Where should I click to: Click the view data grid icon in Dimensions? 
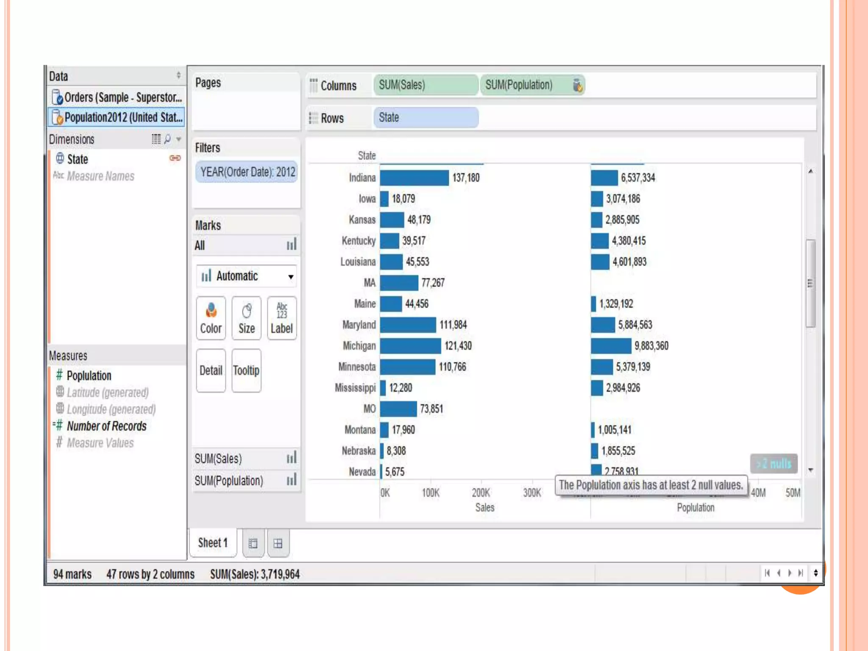tap(156, 139)
